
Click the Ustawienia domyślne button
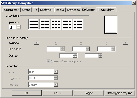pos(120,93)
